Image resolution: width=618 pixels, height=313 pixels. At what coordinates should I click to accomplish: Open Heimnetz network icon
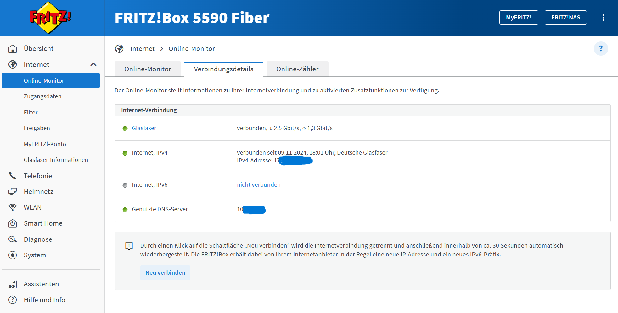pos(13,191)
